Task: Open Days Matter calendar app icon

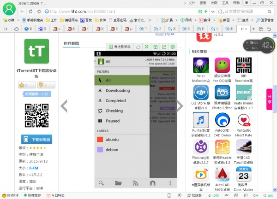Action: point(244,174)
